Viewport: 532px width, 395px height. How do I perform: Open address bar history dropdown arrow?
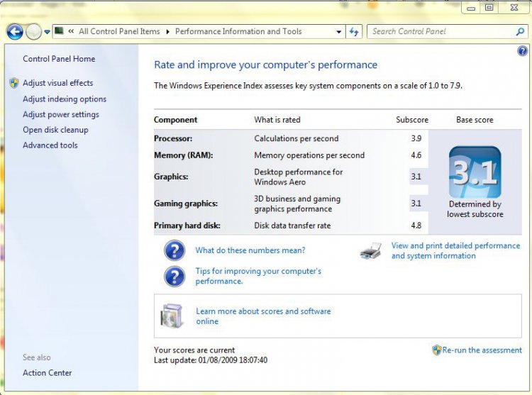[x=338, y=32]
